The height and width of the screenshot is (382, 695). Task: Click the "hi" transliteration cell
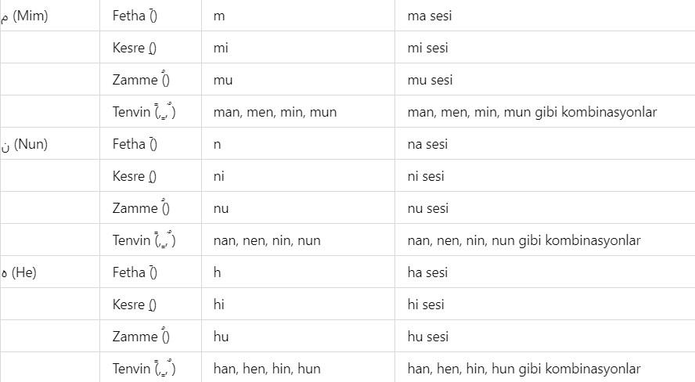pos(219,305)
